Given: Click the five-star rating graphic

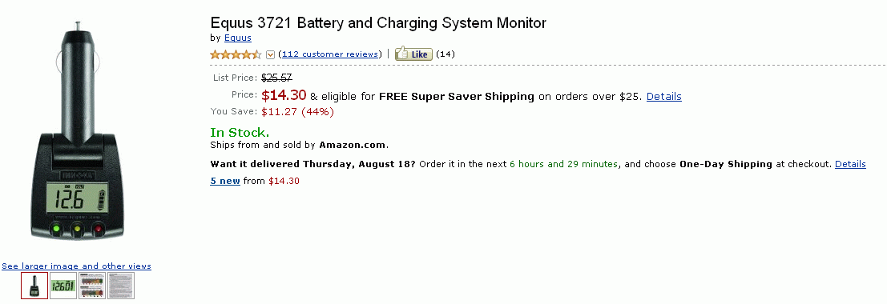Looking at the screenshot, I should (236, 54).
